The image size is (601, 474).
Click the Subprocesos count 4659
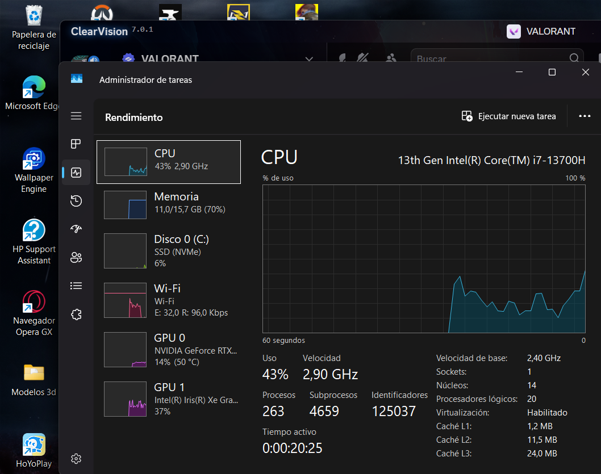[x=324, y=411]
